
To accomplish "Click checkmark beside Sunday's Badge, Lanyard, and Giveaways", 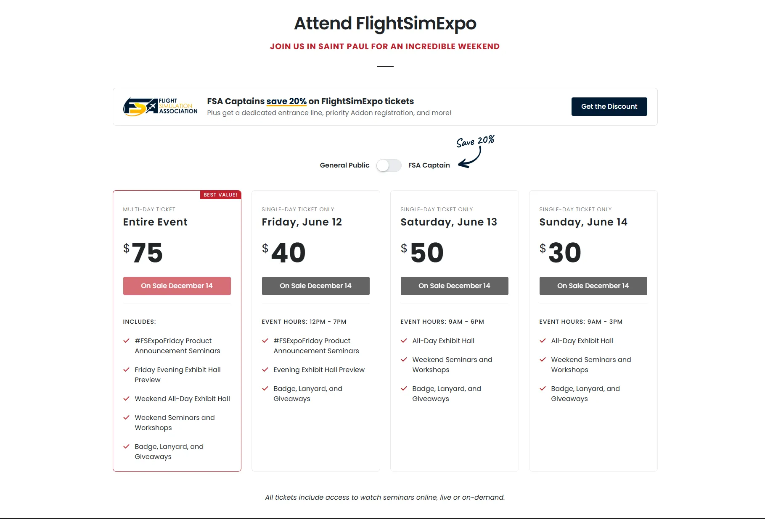I will click(x=543, y=388).
